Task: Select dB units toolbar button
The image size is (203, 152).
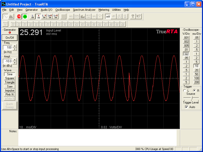Action: pyautogui.click(x=114, y=16)
